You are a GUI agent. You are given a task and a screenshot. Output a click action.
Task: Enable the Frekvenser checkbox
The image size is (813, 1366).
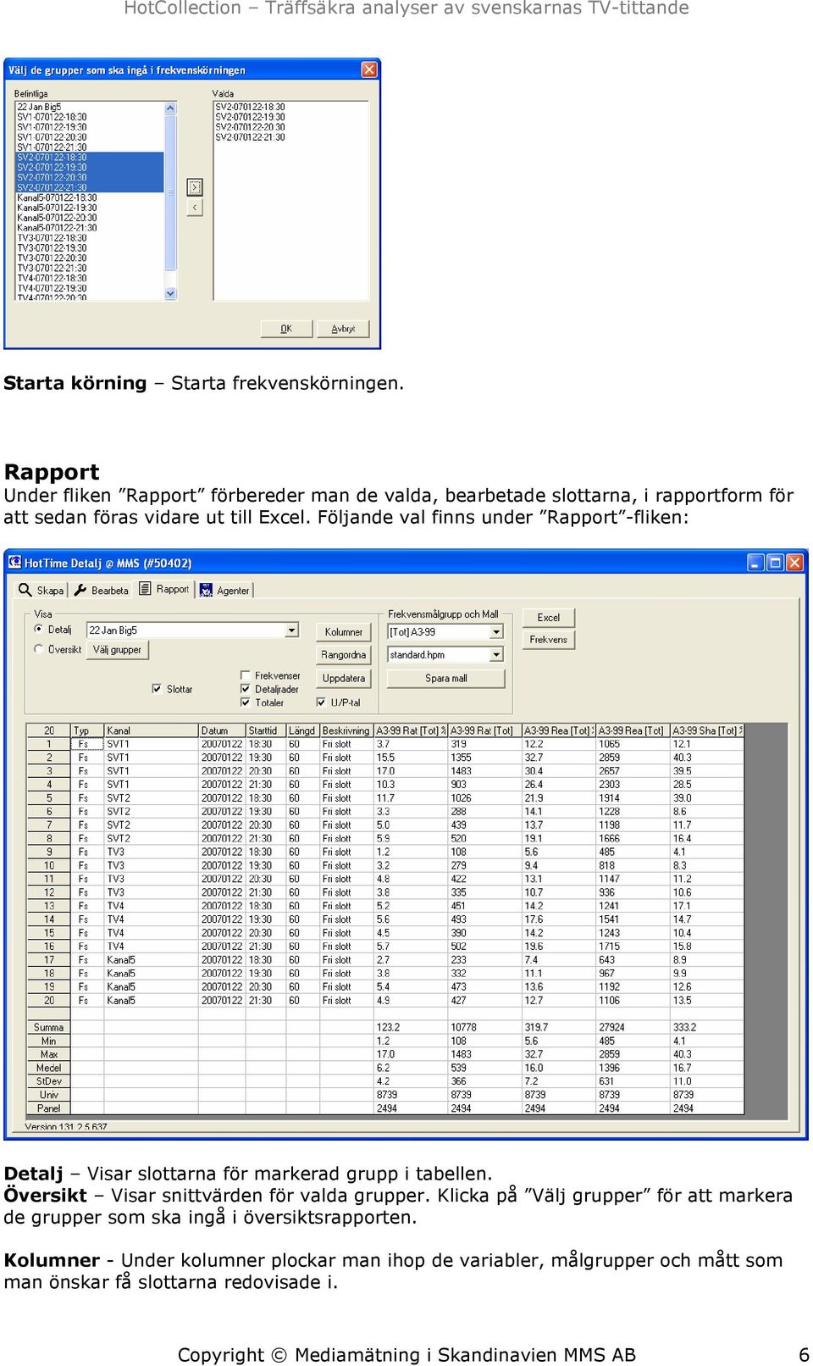tap(246, 675)
